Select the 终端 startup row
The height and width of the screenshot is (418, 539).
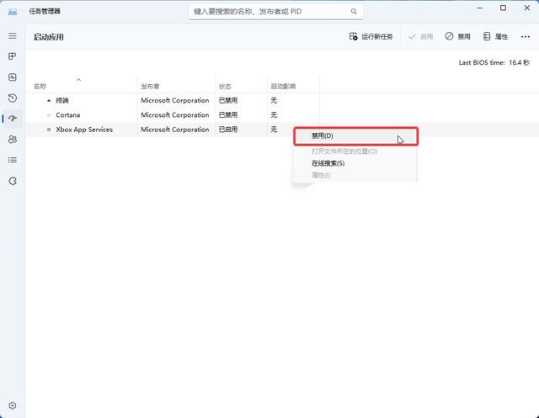[63, 100]
